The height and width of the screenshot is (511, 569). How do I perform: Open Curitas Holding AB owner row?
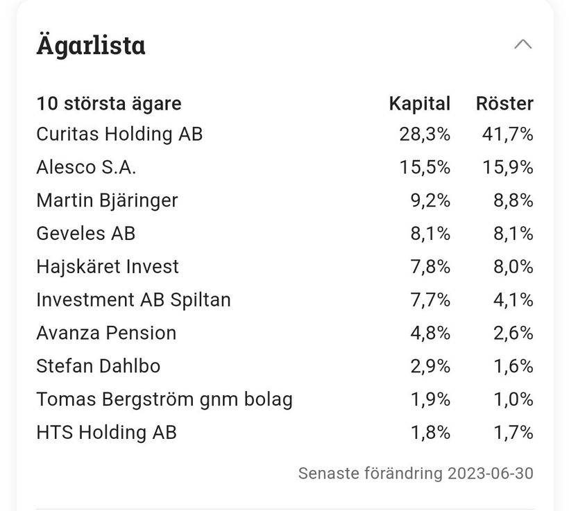point(119,134)
